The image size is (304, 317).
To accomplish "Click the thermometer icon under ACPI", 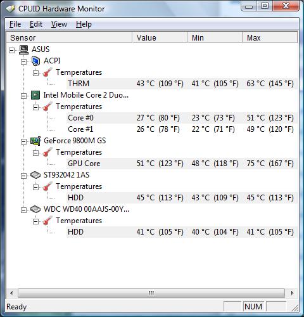I will tap(47, 72).
